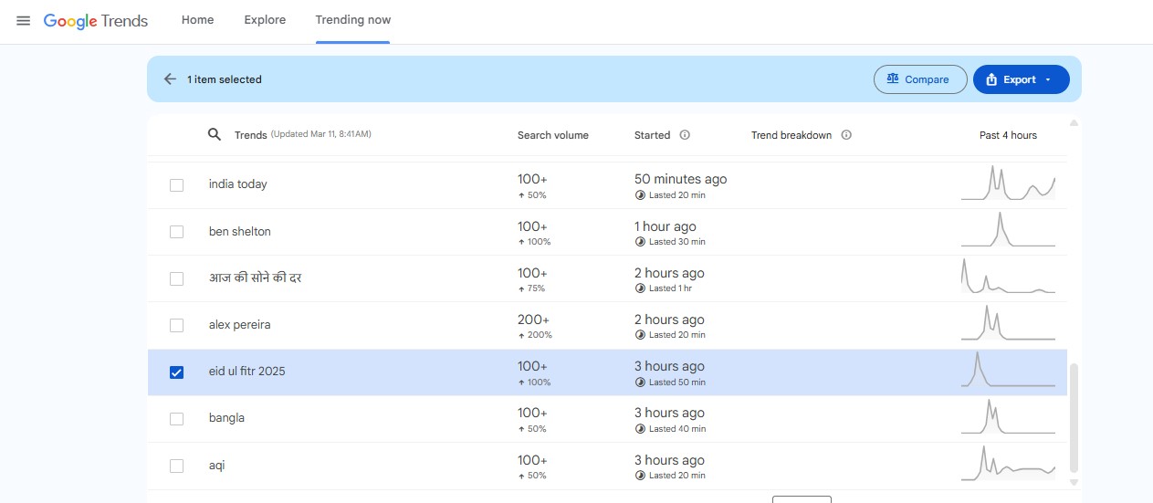Tick the checkbox for aqi

[x=177, y=466]
